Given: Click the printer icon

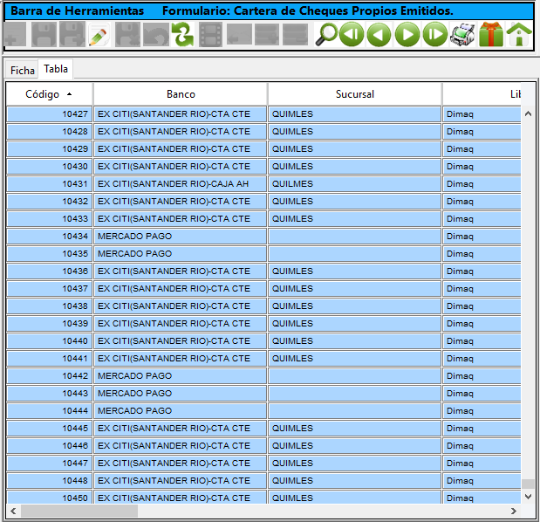Looking at the screenshot, I should 462,35.
